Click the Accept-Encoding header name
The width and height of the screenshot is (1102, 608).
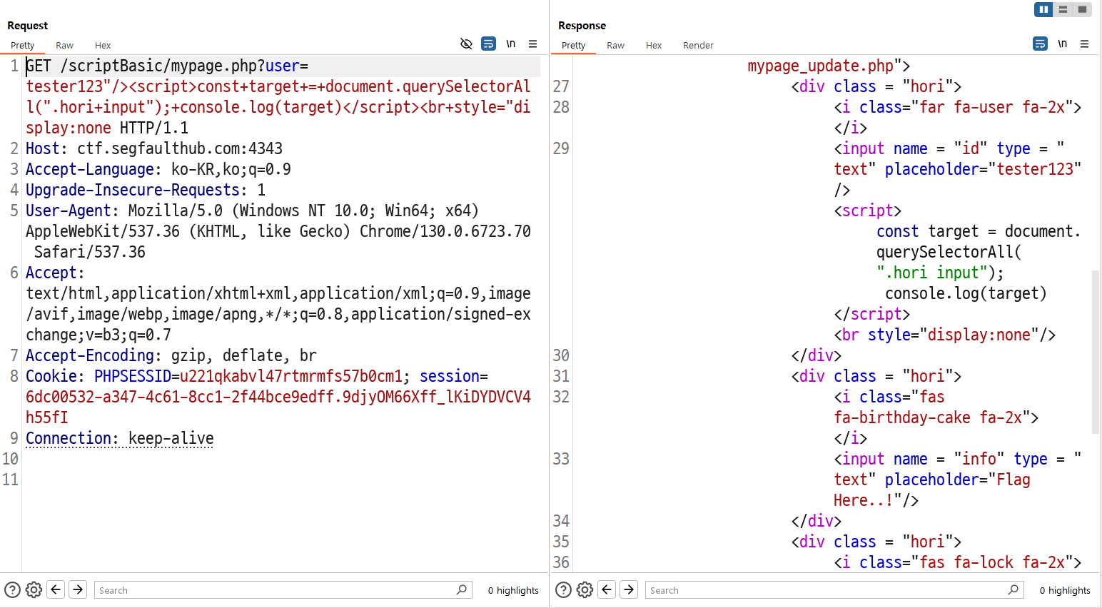click(x=90, y=355)
